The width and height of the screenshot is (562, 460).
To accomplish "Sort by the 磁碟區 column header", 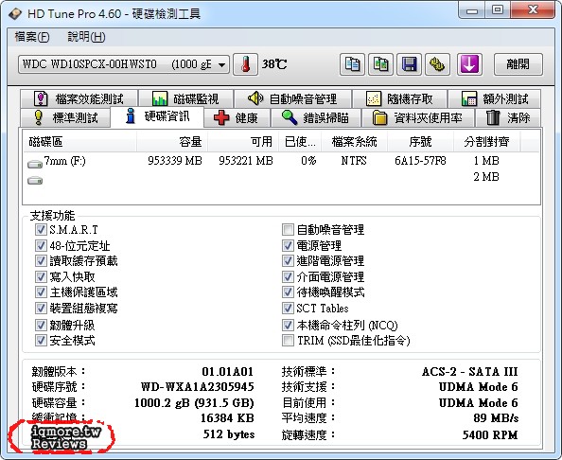I will click(79, 142).
